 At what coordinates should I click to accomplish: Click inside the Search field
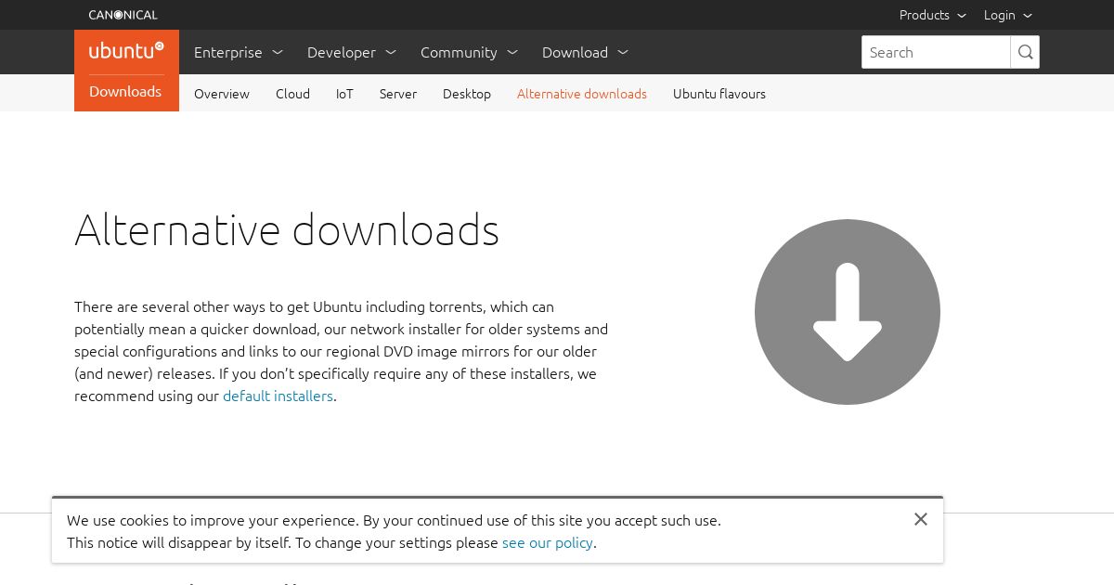[936, 52]
